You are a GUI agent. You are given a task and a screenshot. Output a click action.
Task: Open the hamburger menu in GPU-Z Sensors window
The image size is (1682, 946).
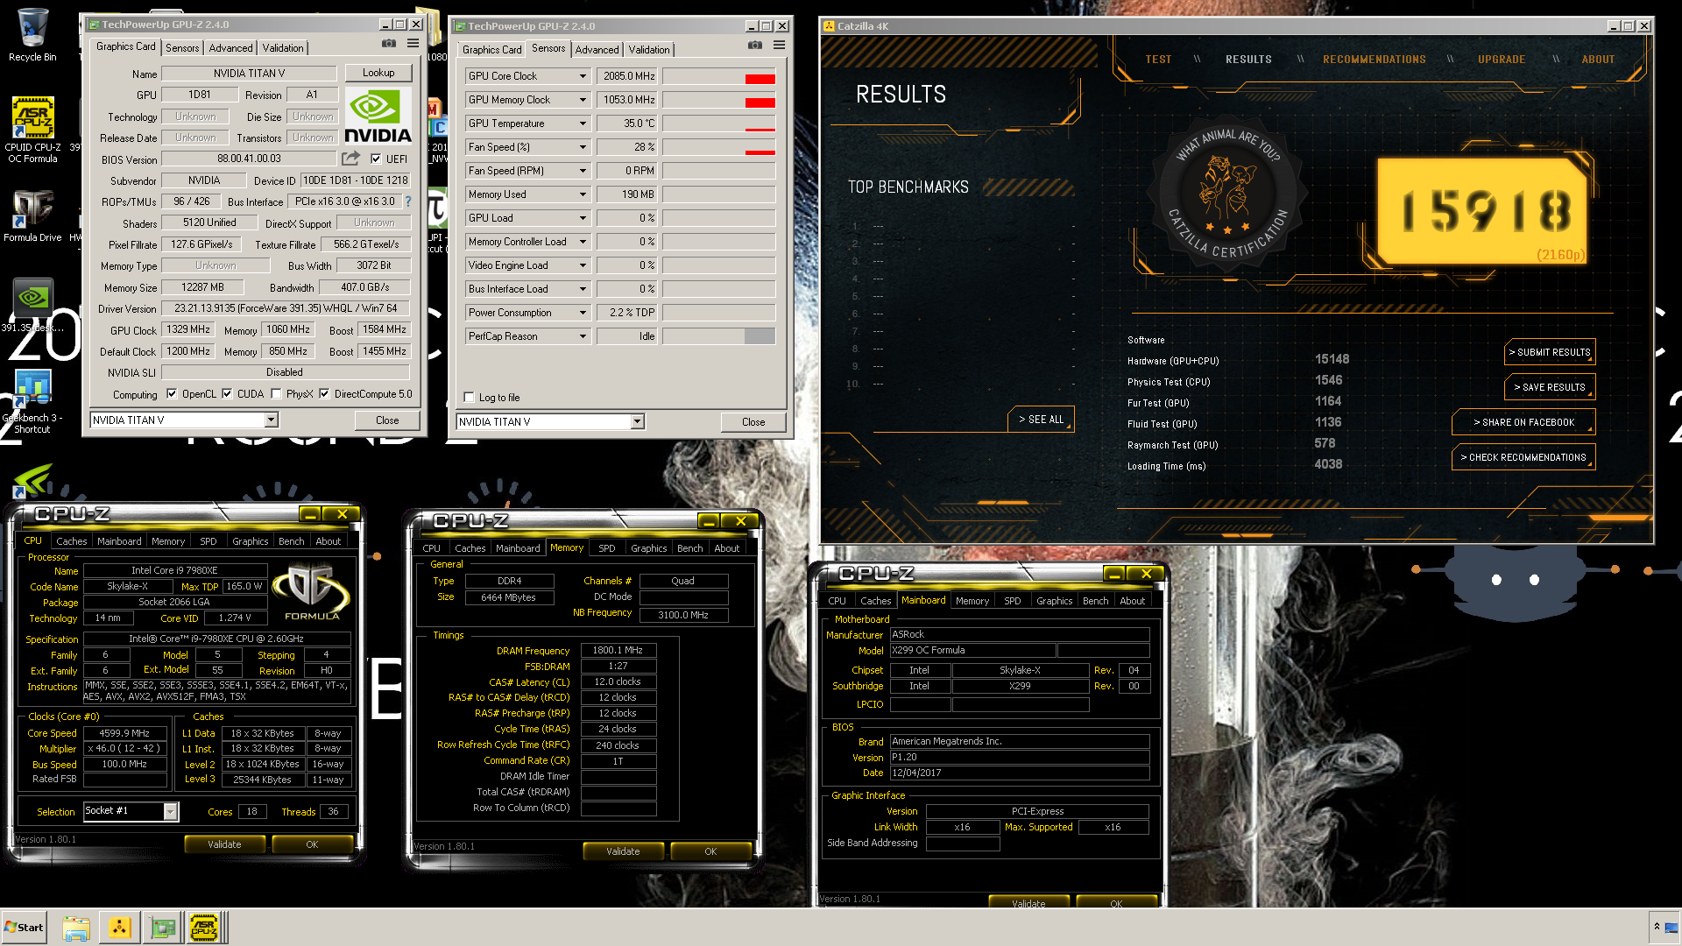click(x=778, y=45)
